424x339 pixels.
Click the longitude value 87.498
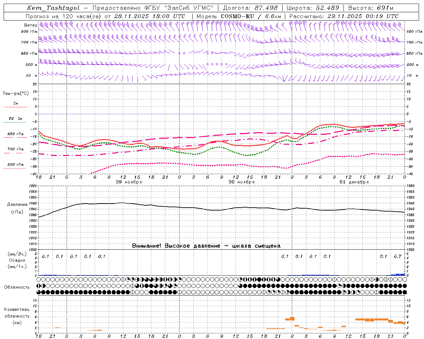click(x=266, y=8)
